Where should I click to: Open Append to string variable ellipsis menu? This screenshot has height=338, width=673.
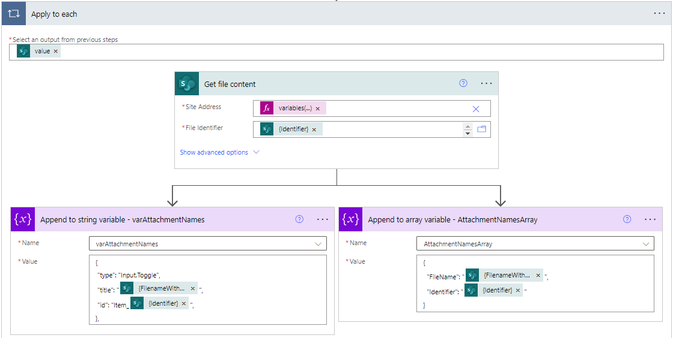pyautogui.click(x=323, y=219)
